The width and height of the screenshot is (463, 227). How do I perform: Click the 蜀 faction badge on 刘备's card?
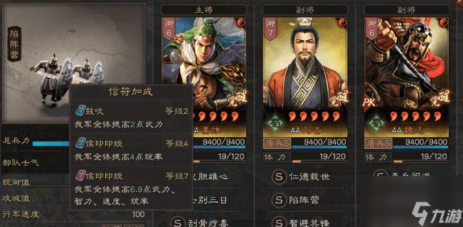[275, 122]
